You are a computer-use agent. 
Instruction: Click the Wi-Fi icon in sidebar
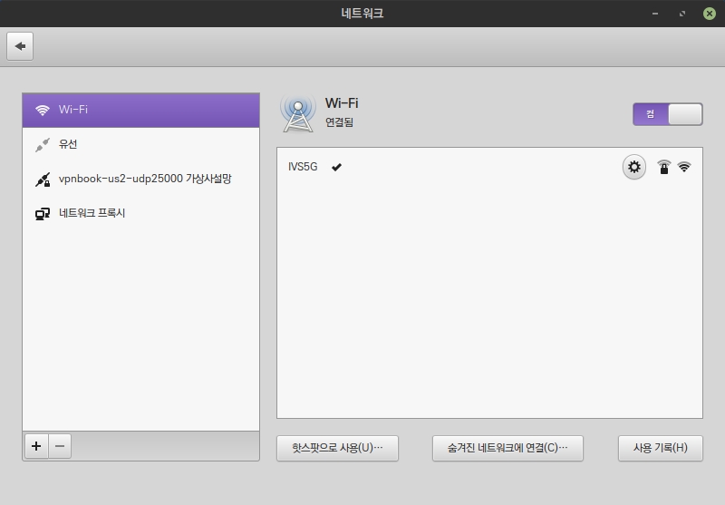(x=42, y=110)
